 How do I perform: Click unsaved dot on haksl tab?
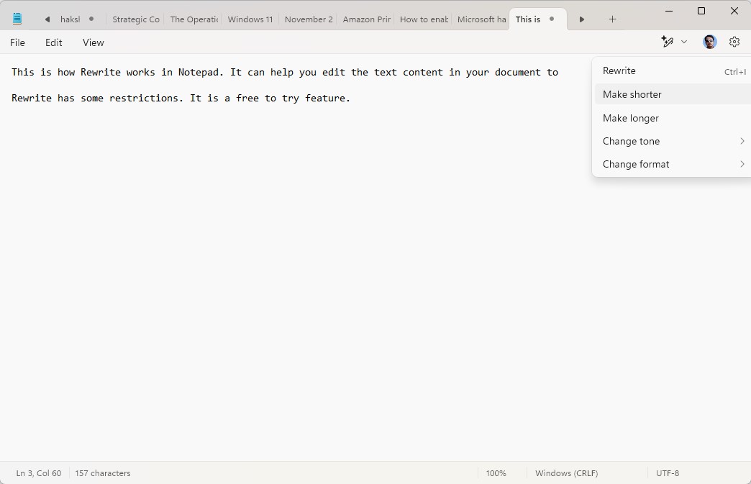[91, 19]
